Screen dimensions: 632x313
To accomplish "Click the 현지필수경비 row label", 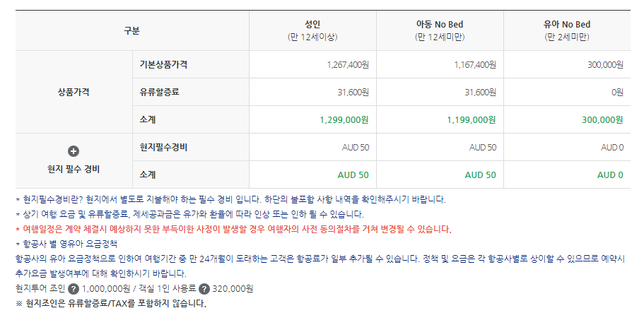I will pyautogui.click(x=163, y=148).
